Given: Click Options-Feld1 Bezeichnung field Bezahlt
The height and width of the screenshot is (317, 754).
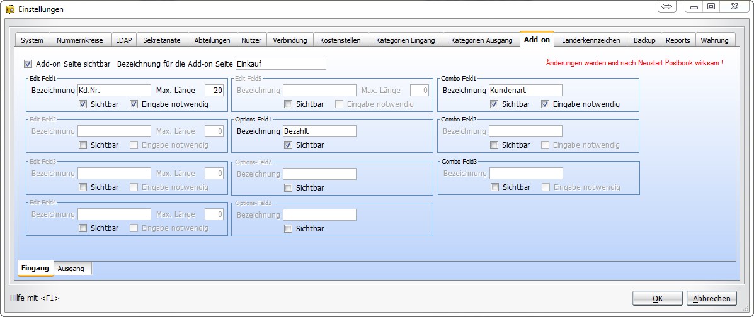Looking at the screenshot, I should click(x=320, y=131).
